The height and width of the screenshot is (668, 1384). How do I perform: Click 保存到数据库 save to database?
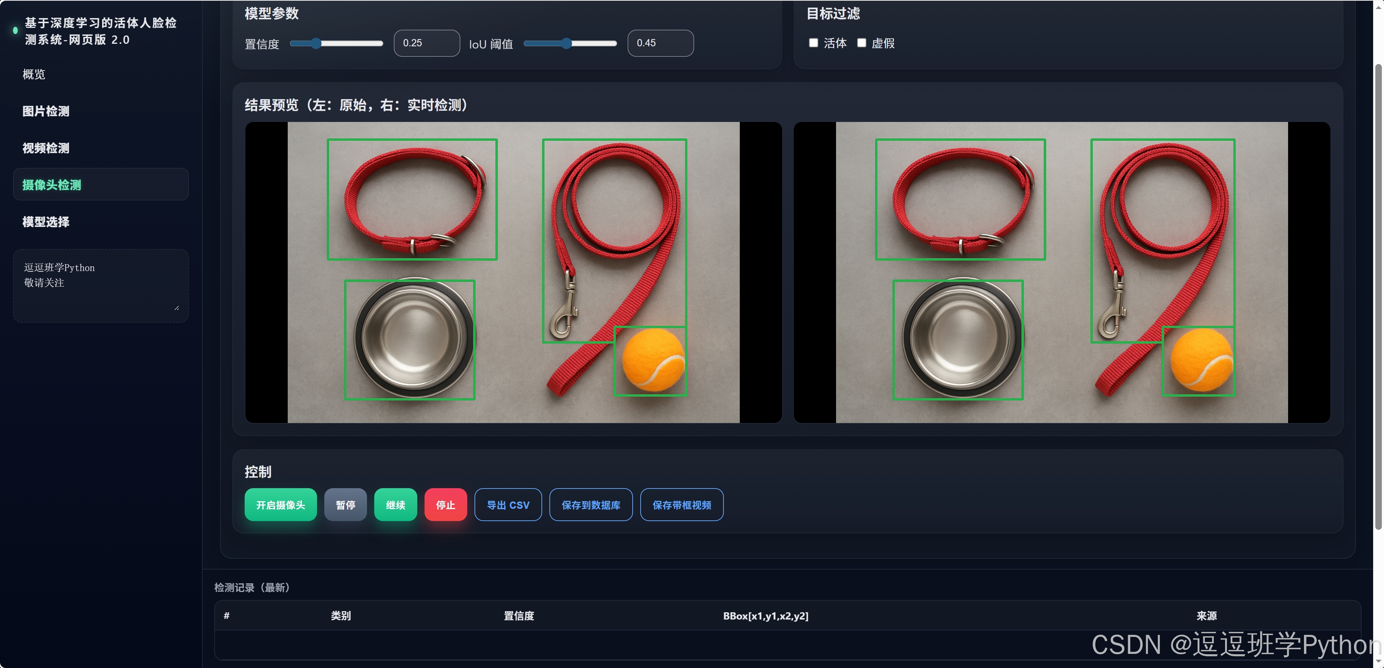(x=590, y=505)
